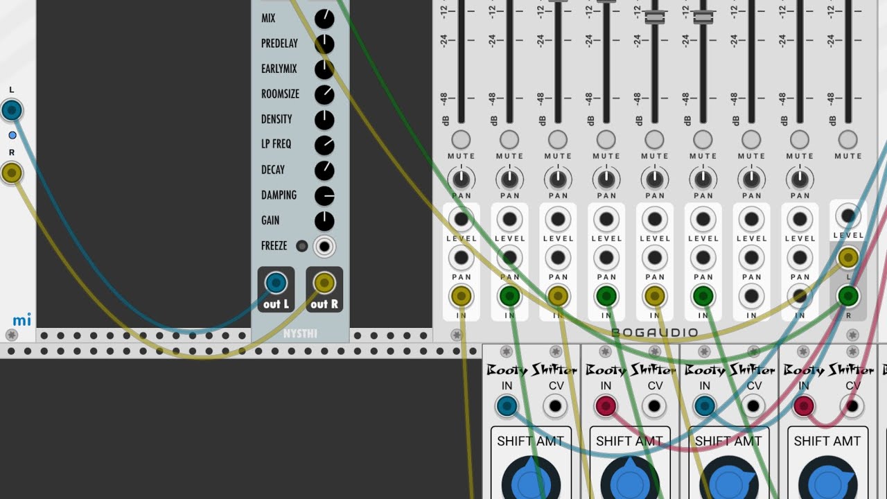Click the seventh channel PAN CV jack
This screenshot has width=887, height=499.
(x=752, y=259)
